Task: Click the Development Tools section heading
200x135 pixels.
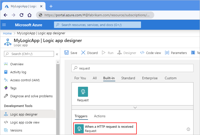Action: click(x=18, y=106)
